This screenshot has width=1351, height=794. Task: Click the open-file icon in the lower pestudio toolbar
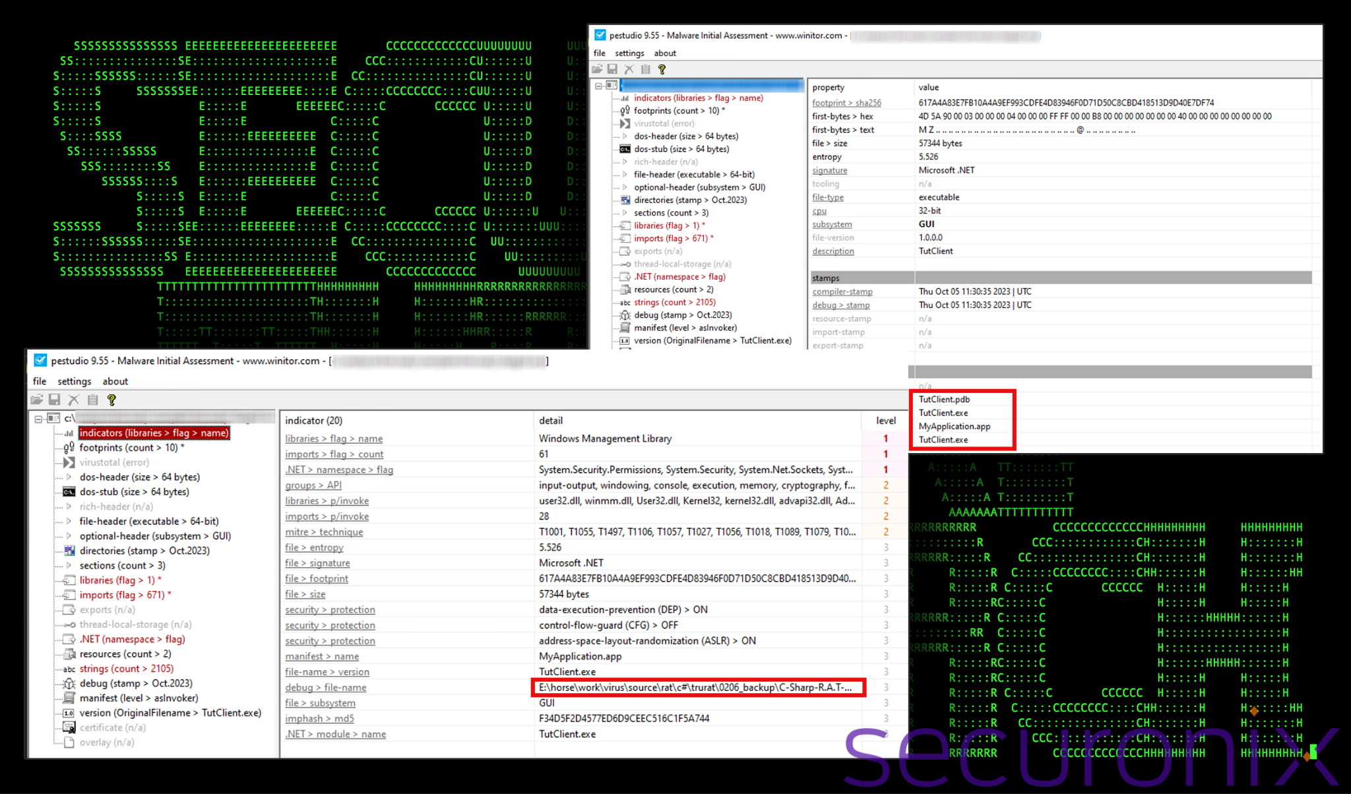[37, 400]
